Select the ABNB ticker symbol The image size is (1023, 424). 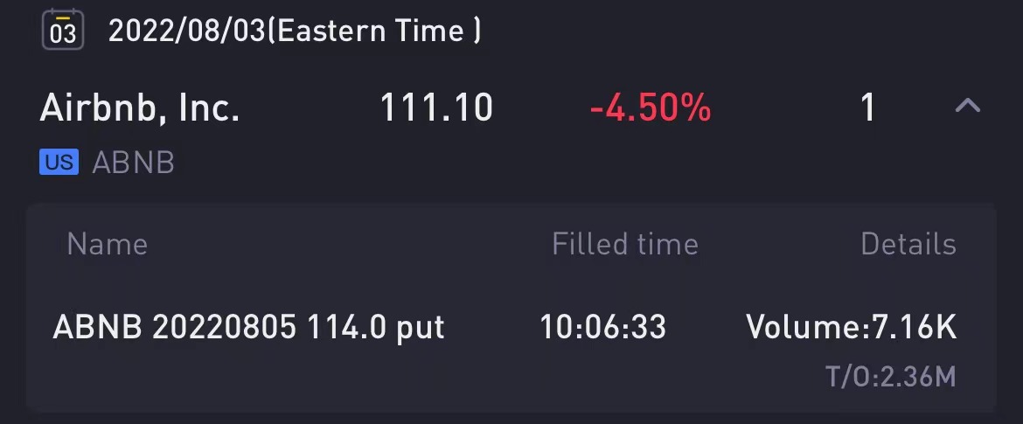[x=133, y=163]
